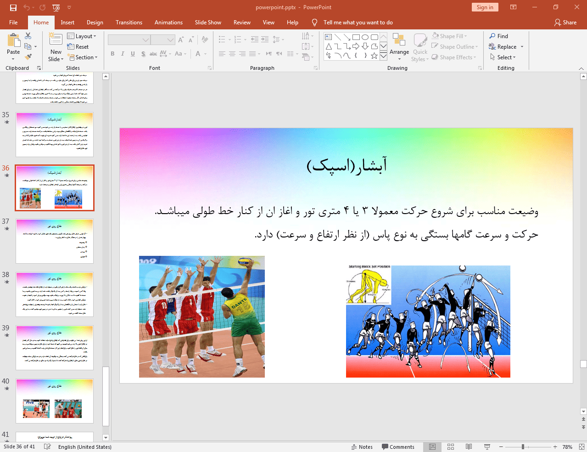The height and width of the screenshot is (452, 587).
Task: Click the Increase List Level icon
Action: tap(265, 40)
